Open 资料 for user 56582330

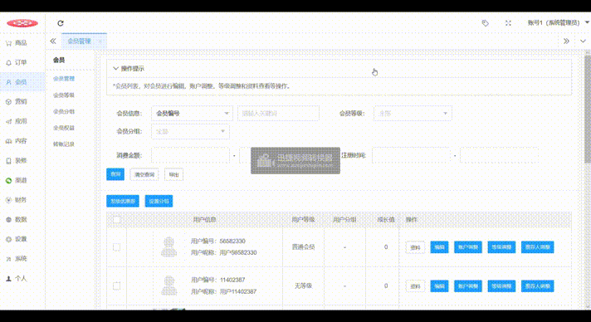point(415,247)
